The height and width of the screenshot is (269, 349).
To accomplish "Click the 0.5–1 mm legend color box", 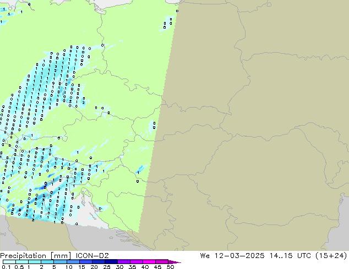I will pos(22,262).
